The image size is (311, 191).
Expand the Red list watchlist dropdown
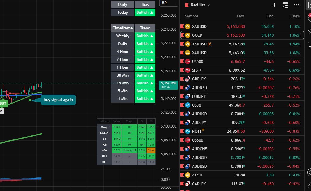[x=200, y=5]
